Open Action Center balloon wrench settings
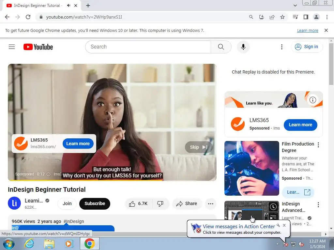The image size is (334, 250). pos(278,225)
